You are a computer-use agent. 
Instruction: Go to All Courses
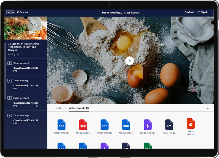tap(22, 12)
